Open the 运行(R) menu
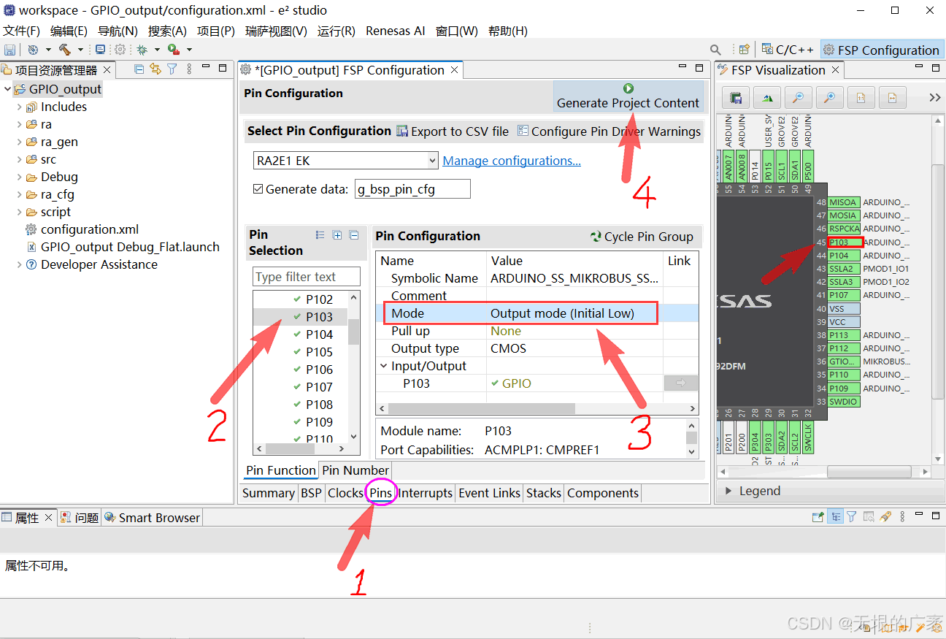The width and height of the screenshot is (946, 639). [x=337, y=31]
